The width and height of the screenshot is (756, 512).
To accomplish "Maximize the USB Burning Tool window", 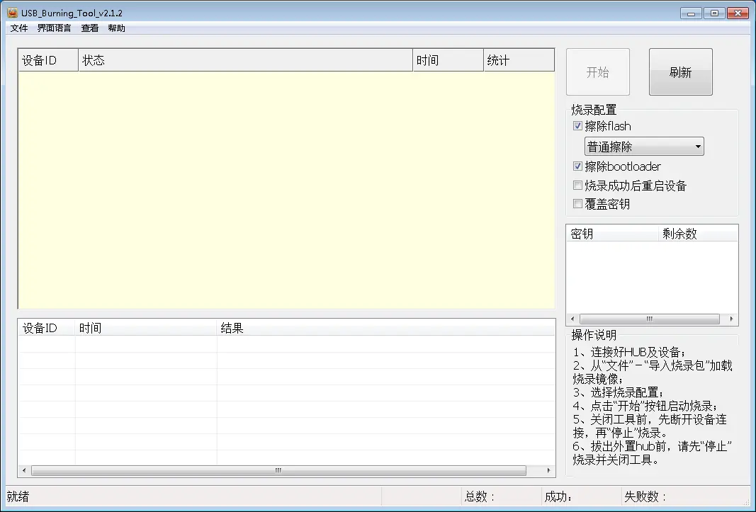I will pos(714,13).
